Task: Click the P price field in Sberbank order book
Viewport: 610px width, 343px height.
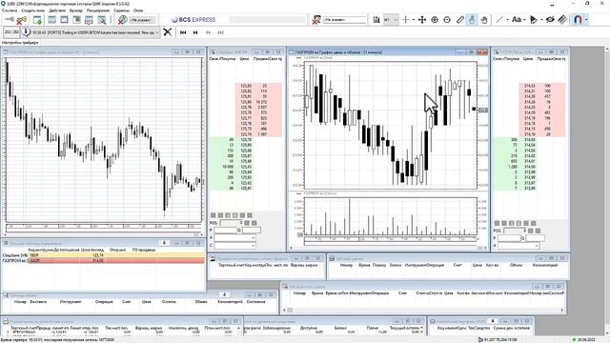Action: (x=226, y=231)
